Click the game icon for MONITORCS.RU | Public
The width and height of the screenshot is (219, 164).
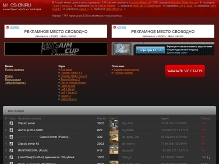click(11, 150)
